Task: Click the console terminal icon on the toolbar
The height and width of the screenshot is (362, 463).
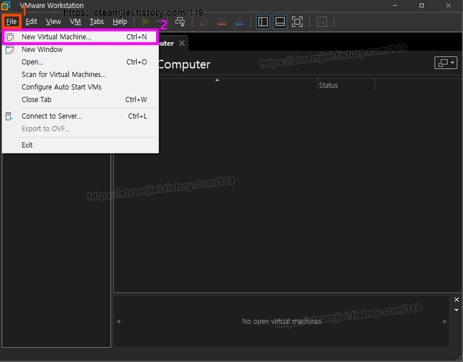Action: coord(321,22)
